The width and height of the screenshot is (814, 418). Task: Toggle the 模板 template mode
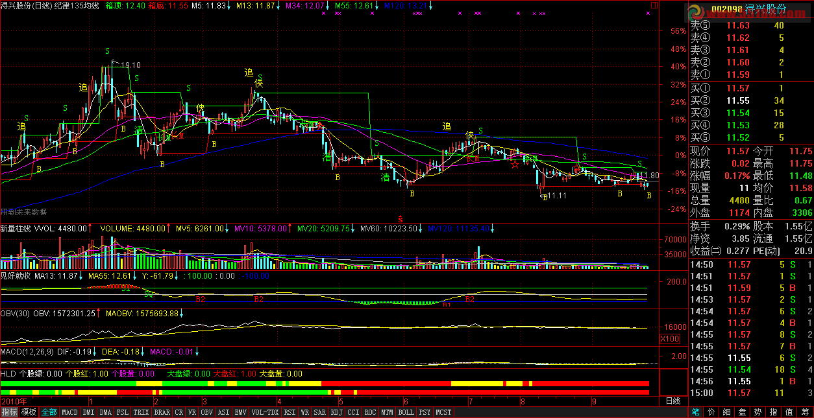pyautogui.click(x=29, y=412)
